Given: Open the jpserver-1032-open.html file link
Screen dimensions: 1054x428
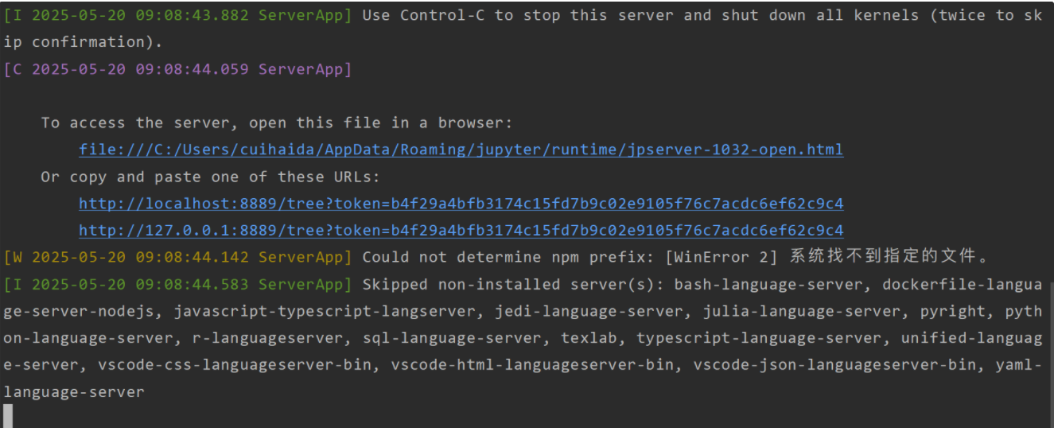Looking at the screenshot, I should [461, 150].
